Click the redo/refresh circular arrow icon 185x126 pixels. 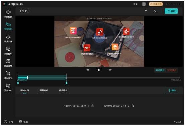155,11
